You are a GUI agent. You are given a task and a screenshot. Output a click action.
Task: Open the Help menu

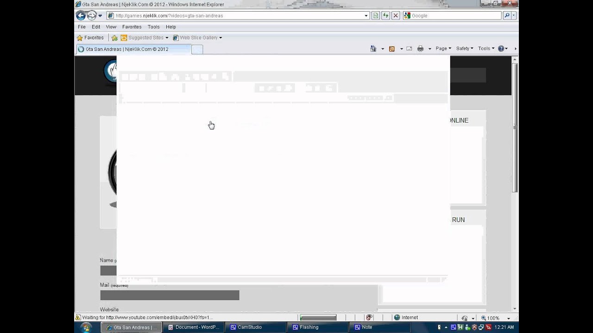pyautogui.click(x=171, y=27)
